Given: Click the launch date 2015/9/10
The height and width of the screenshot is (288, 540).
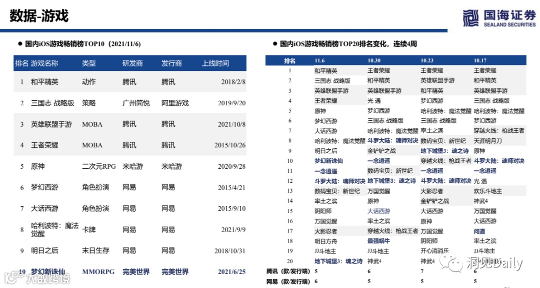Looking at the screenshot, I should point(231,208).
